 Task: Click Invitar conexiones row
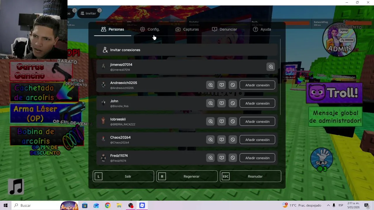[187, 50]
